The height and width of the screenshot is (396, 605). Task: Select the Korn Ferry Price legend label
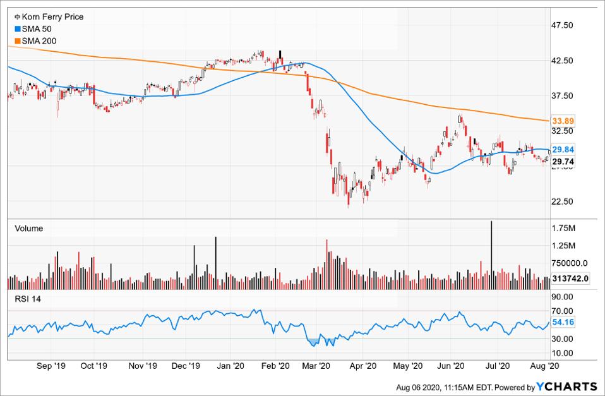pyautogui.click(x=52, y=17)
